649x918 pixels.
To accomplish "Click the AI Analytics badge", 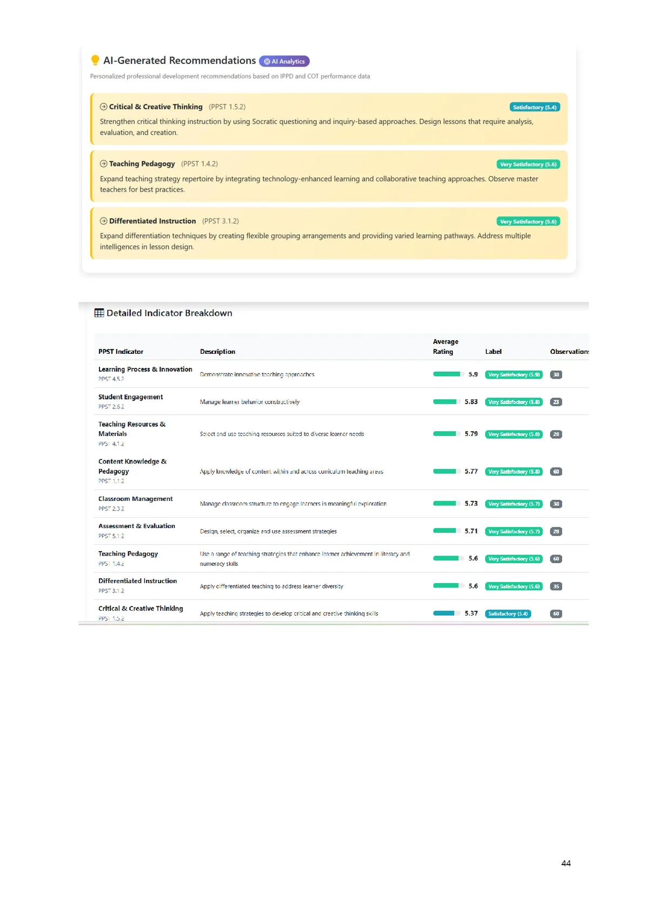I will [x=284, y=62].
